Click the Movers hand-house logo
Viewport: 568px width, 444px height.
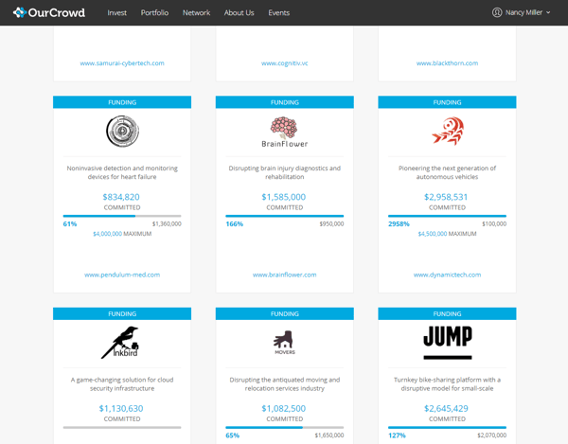(285, 343)
